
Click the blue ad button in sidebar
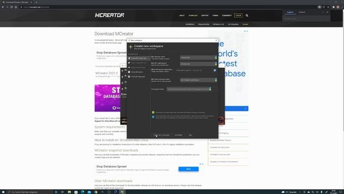[236, 108]
